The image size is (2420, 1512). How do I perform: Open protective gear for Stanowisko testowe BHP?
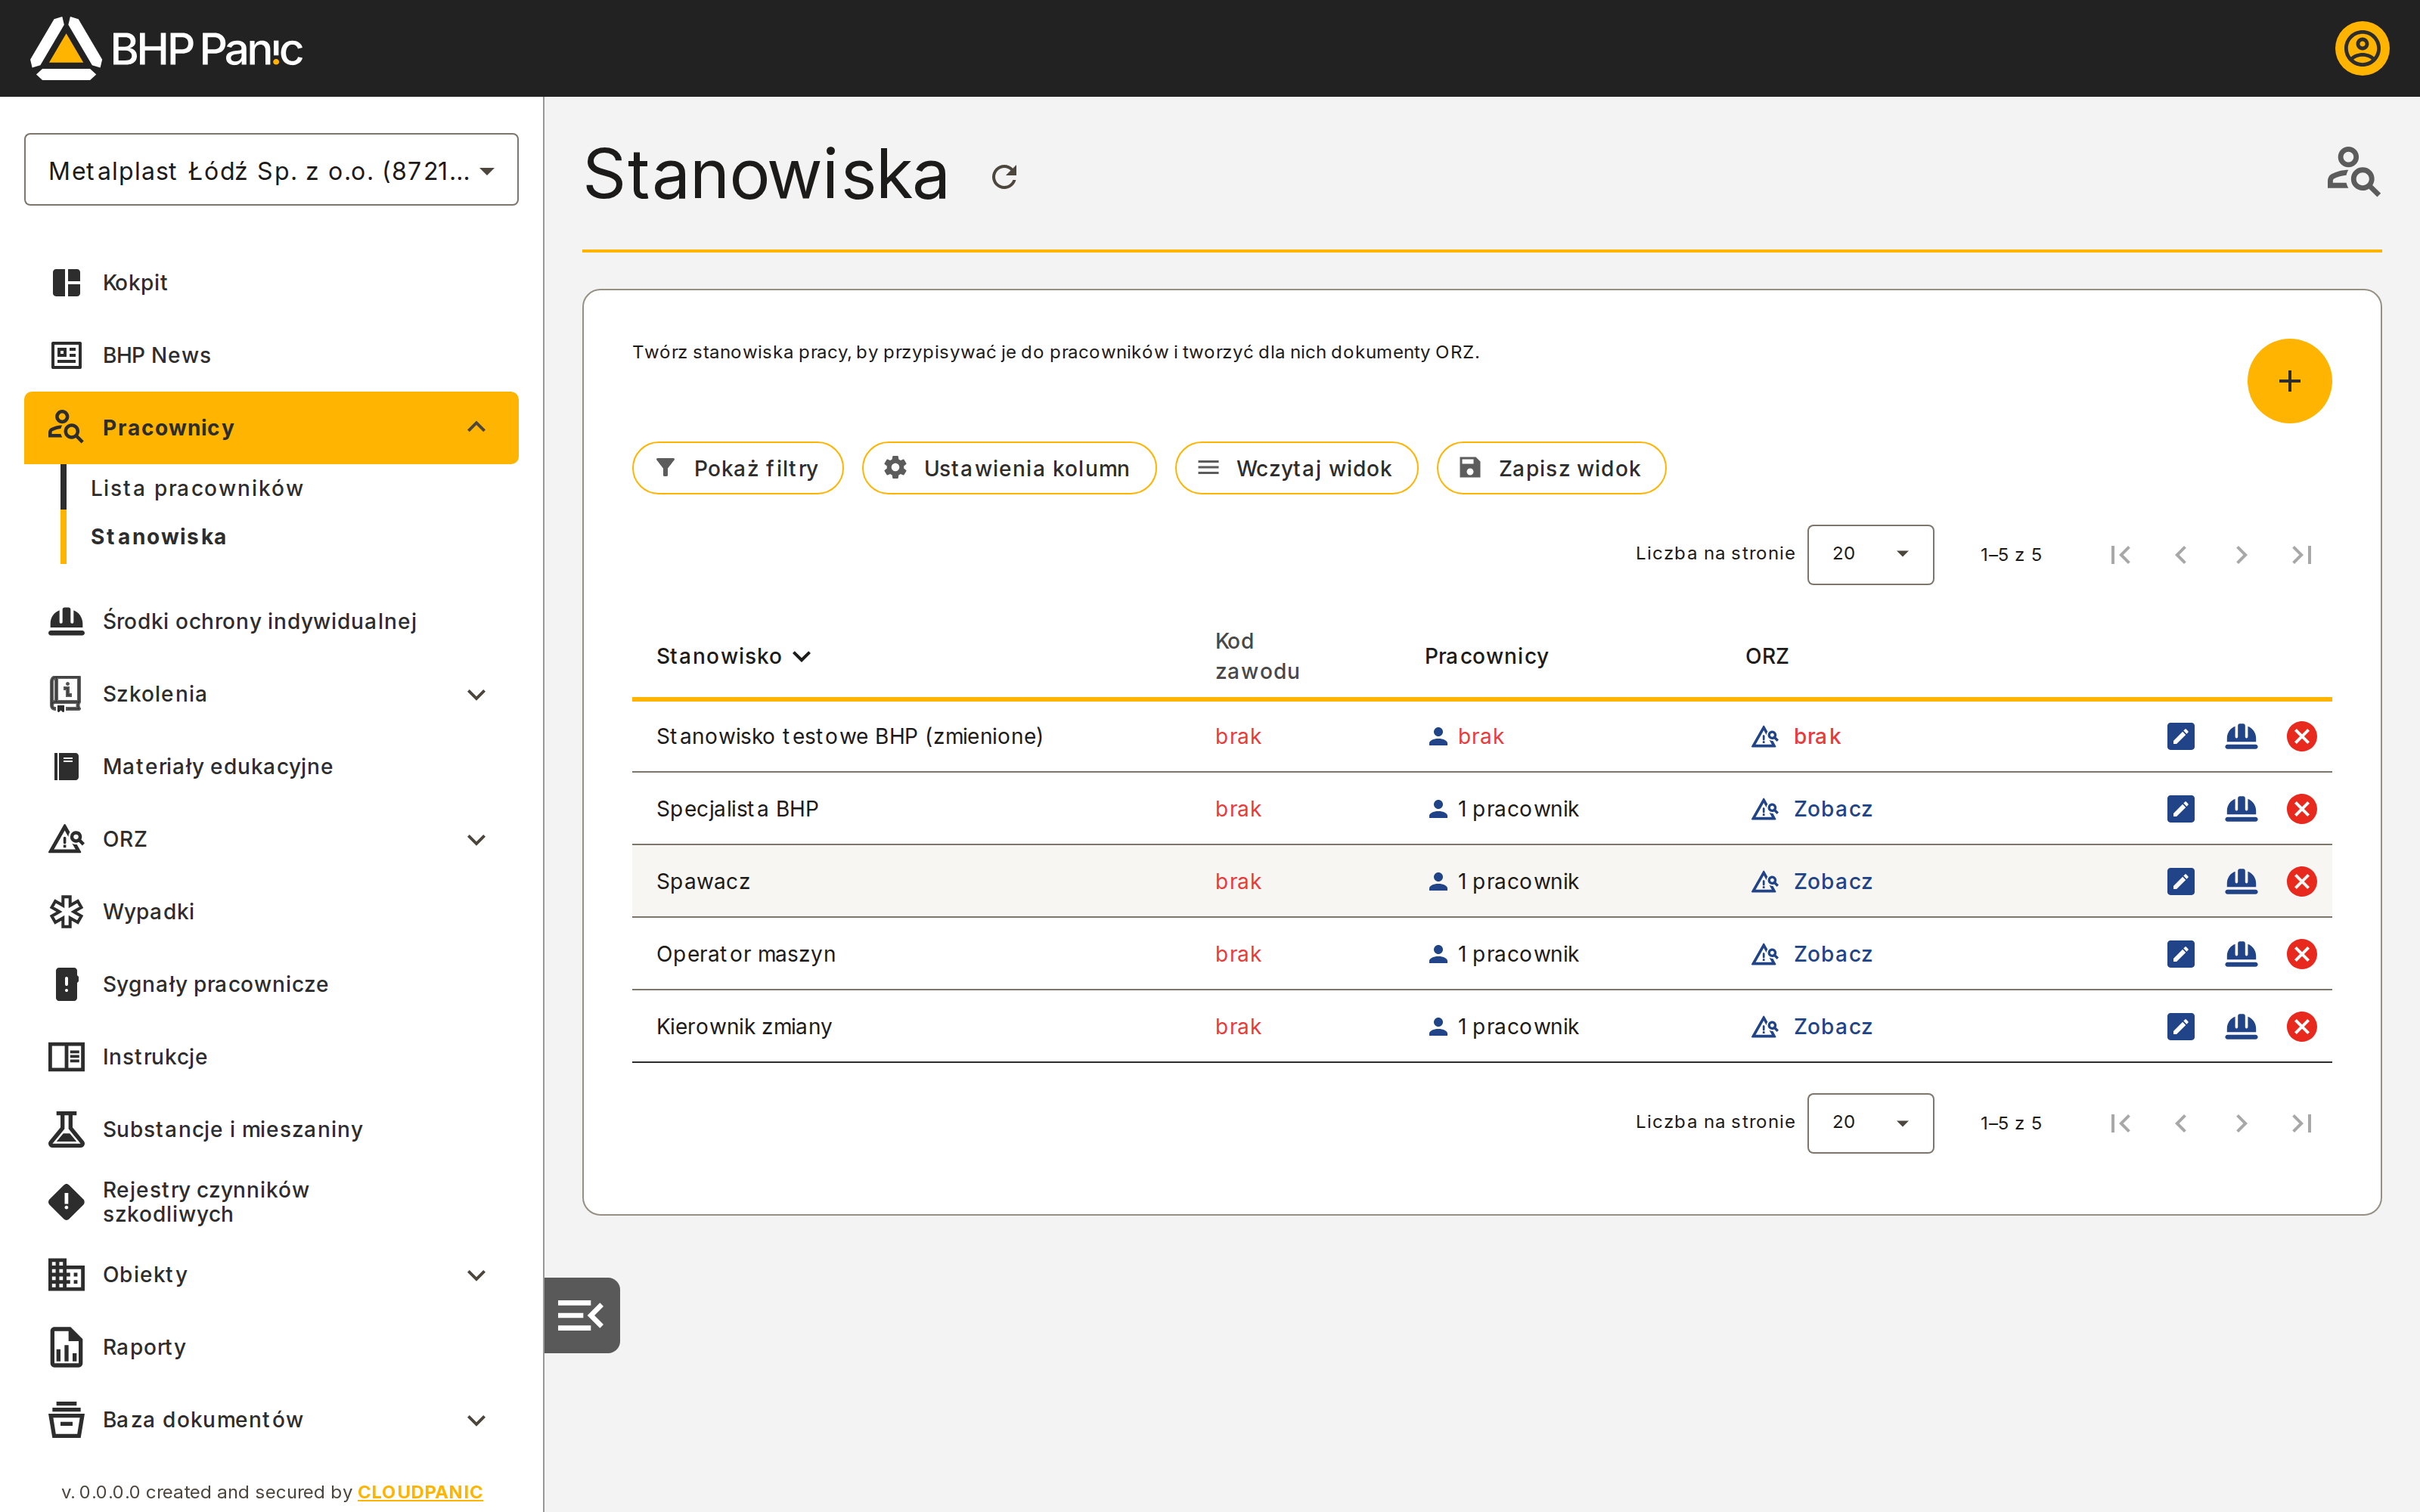pyautogui.click(x=2241, y=736)
